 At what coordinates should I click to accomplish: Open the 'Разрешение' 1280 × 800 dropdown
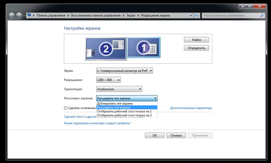(109, 80)
